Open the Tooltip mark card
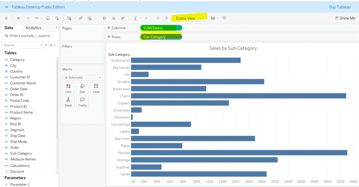 [x=82, y=102]
